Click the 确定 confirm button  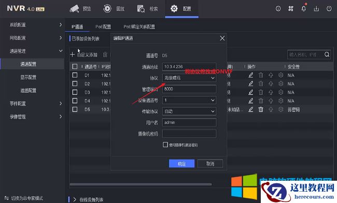click(x=181, y=164)
